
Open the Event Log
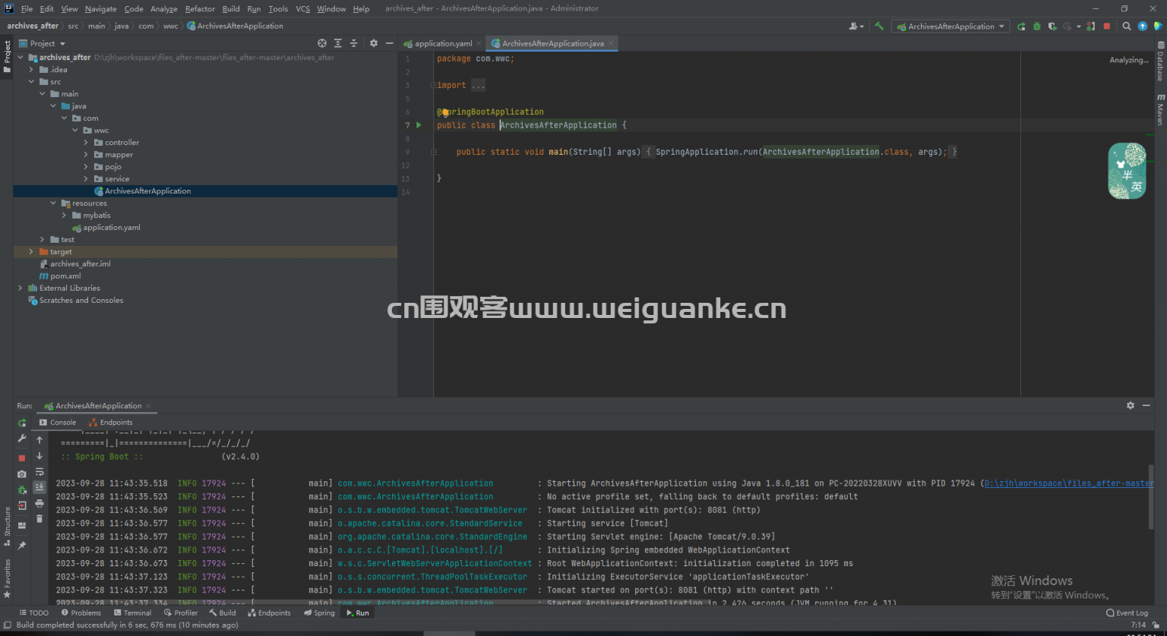point(1127,612)
